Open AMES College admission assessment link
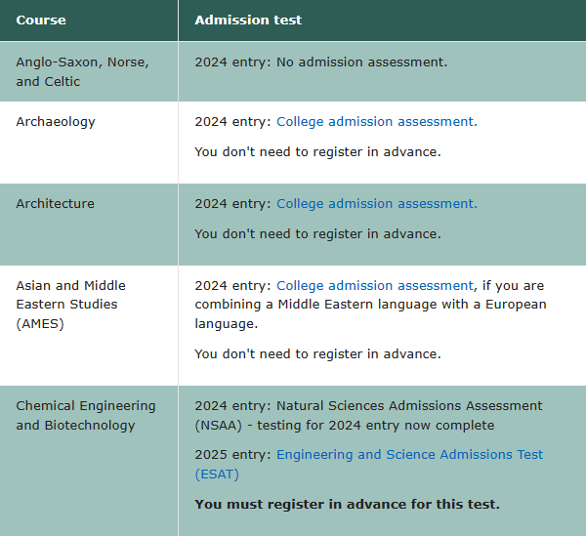This screenshot has width=586, height=536. [x=375, y=286]
